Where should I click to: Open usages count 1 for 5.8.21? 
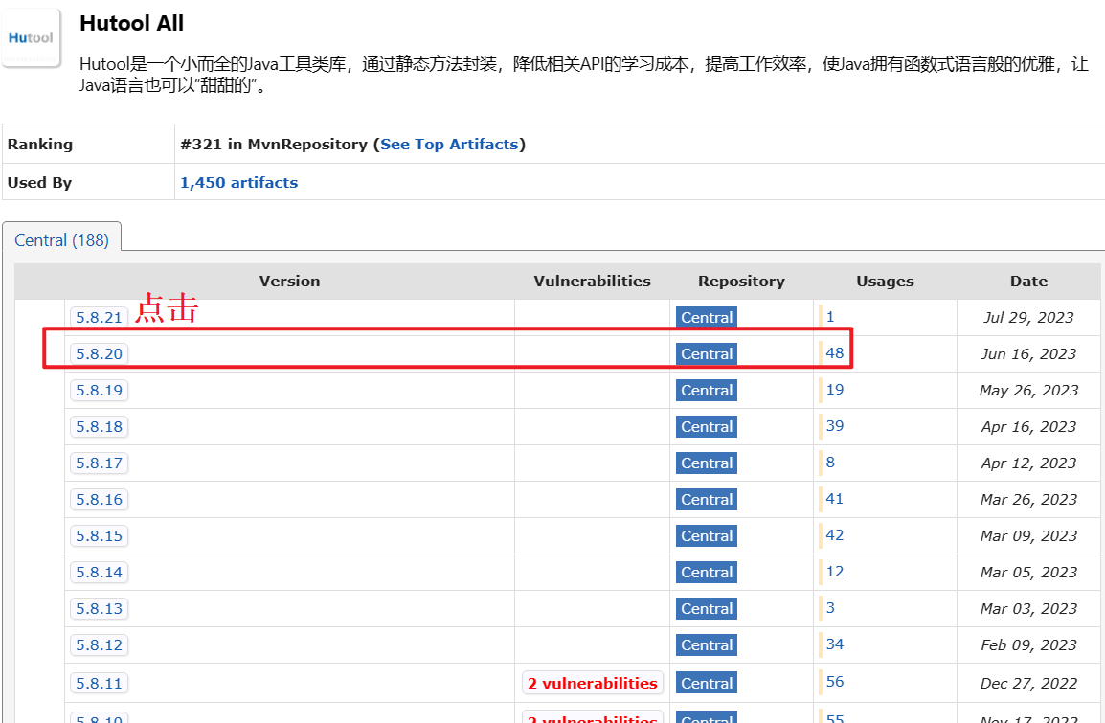[x=830, y=316]
